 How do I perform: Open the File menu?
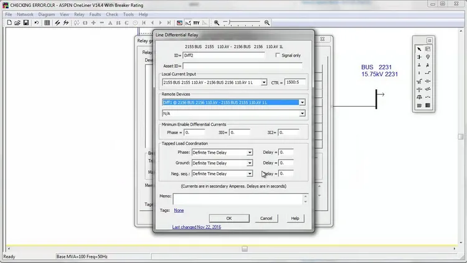pyautogui.click(x=9, y=14)
